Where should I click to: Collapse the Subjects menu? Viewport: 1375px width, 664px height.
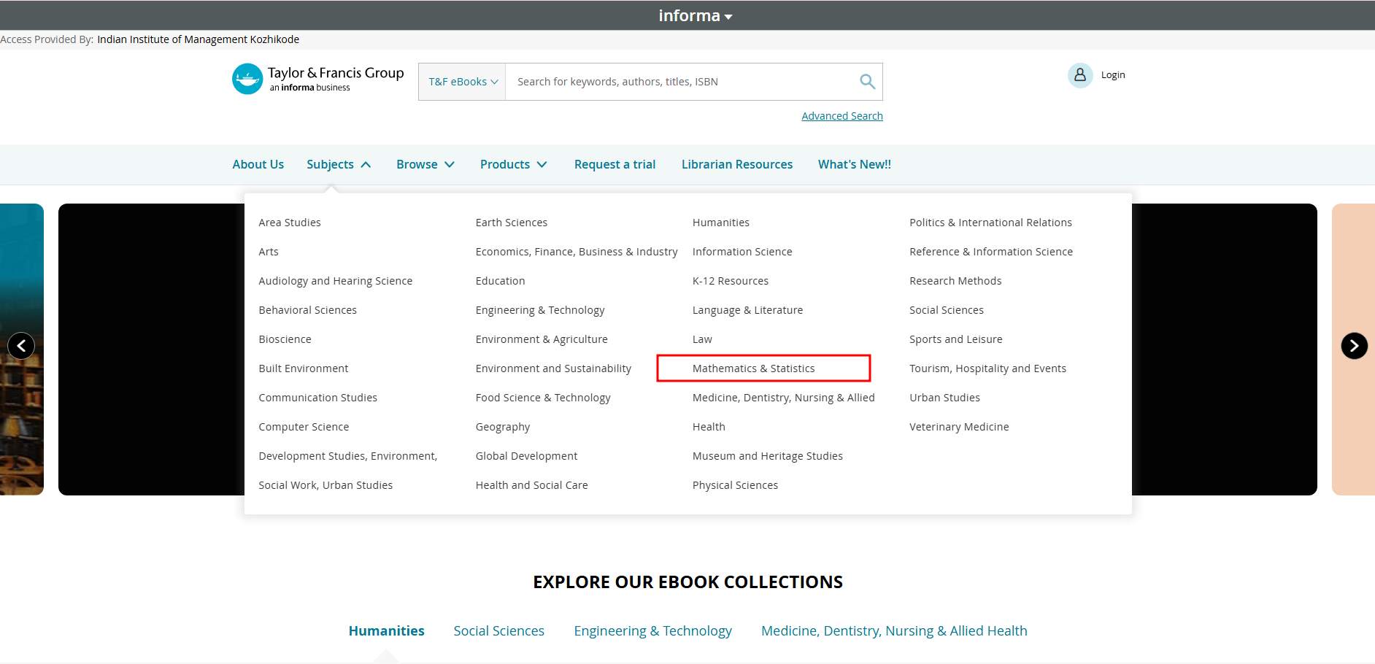click(339, 165)
